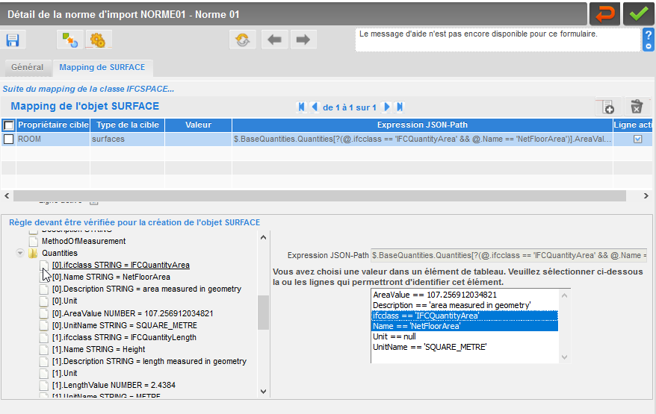
Task: Jump to first page of mapping list
Action: [301, 107]
